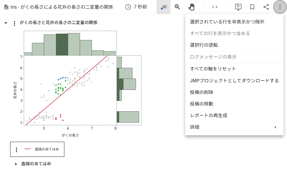Expand the 直線のあてはめ section
287x169 pixels.
(x=16, y=164)
